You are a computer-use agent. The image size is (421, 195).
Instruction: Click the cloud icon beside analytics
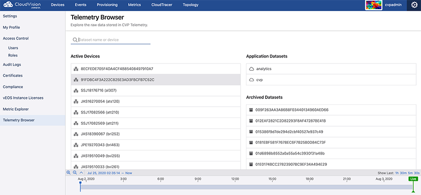(x=251, y=69)
